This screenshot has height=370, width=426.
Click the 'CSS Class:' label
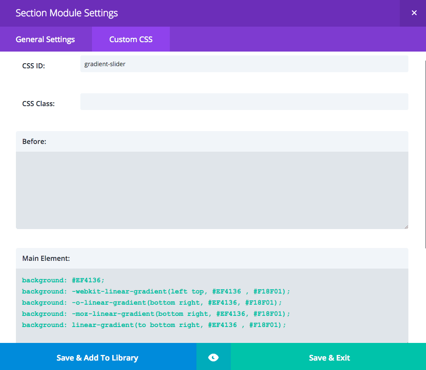pos(38,104)
